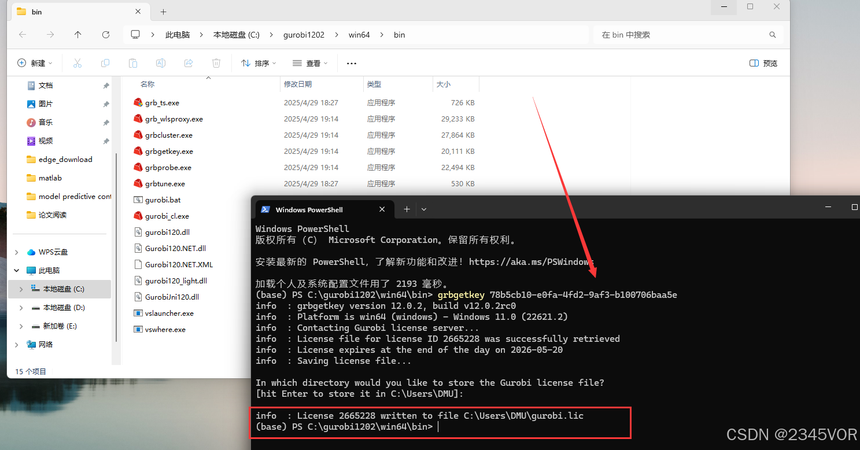This screenshot has width=860, height=450.
Task: Click the Gurobi120.NET.XML file icon
Action: point(138,264)
